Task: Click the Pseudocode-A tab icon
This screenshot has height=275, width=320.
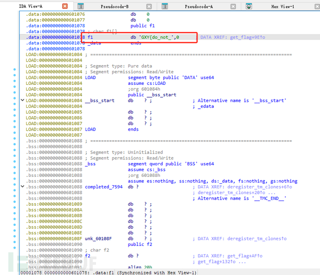Action: coord(165,6)
